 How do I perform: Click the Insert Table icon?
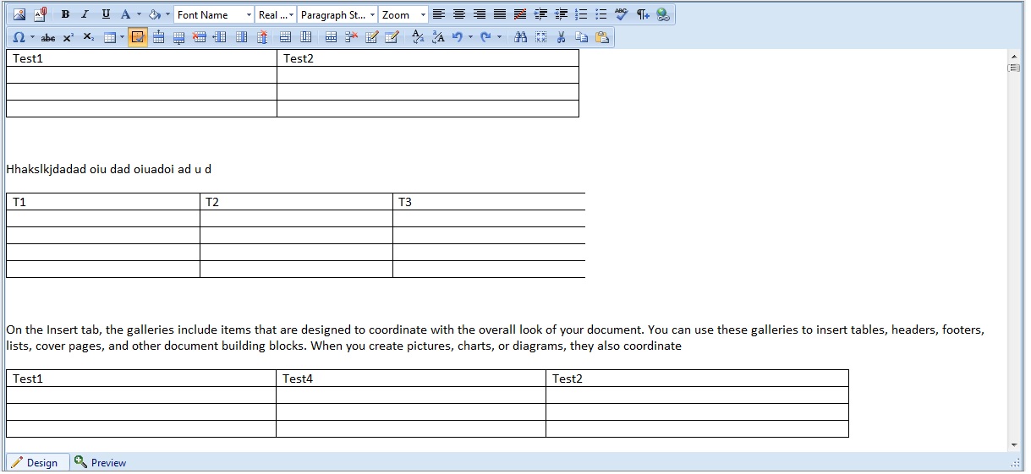point(110,37)
